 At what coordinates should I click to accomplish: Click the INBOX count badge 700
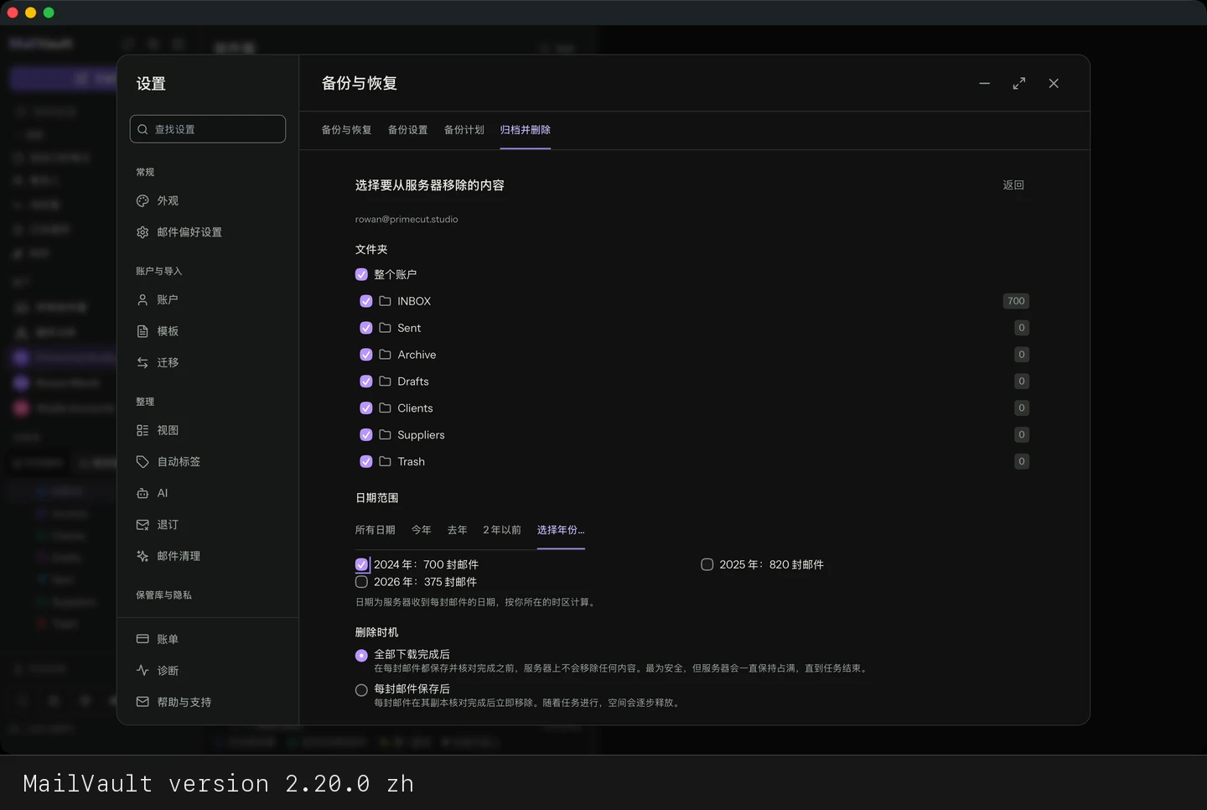click(x=1016, y=301)
